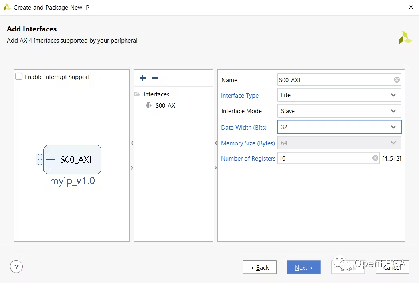Screen dimensions: 419x283
Task: Click the Number of Registers input field
Action: [x=324, y=158]
